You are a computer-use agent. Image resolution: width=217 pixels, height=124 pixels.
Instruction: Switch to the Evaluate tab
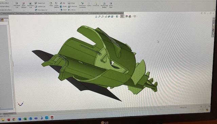click(x=39, y=13)
